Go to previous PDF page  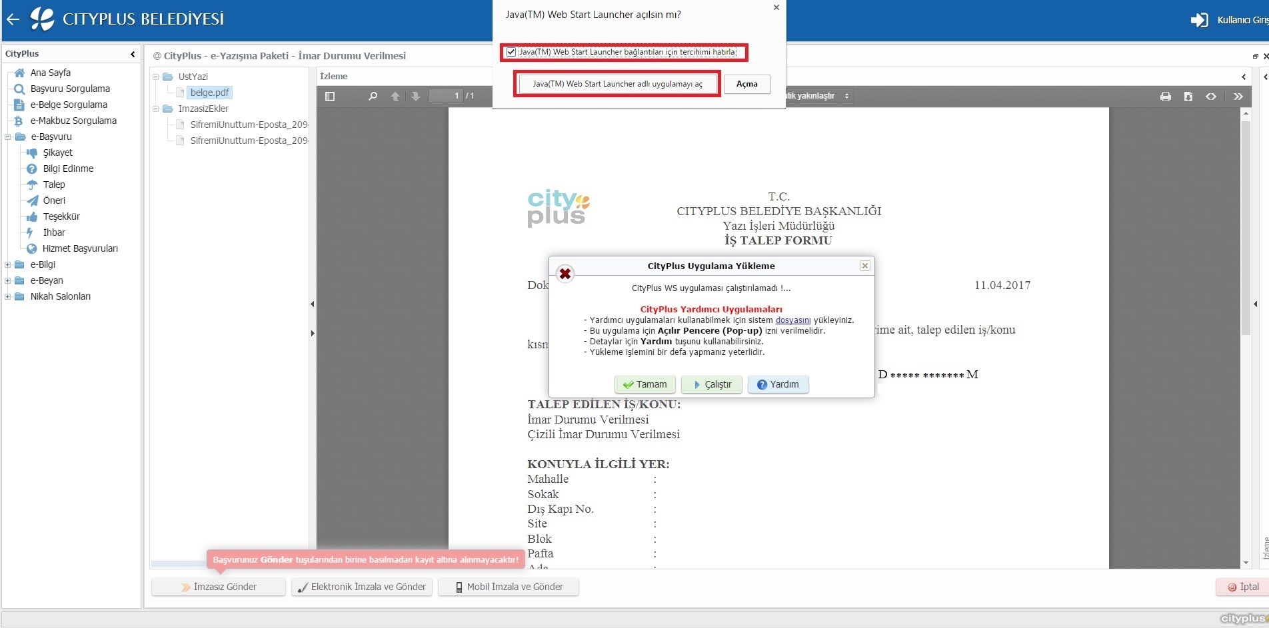395,96
